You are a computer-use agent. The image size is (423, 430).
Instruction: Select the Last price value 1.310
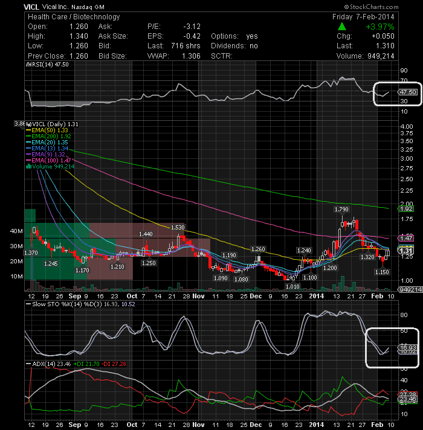click(385, 46)
